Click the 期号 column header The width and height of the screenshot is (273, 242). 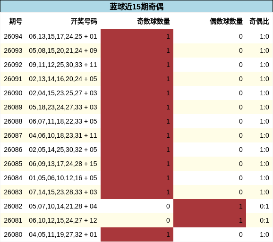[x=16, y=21]
